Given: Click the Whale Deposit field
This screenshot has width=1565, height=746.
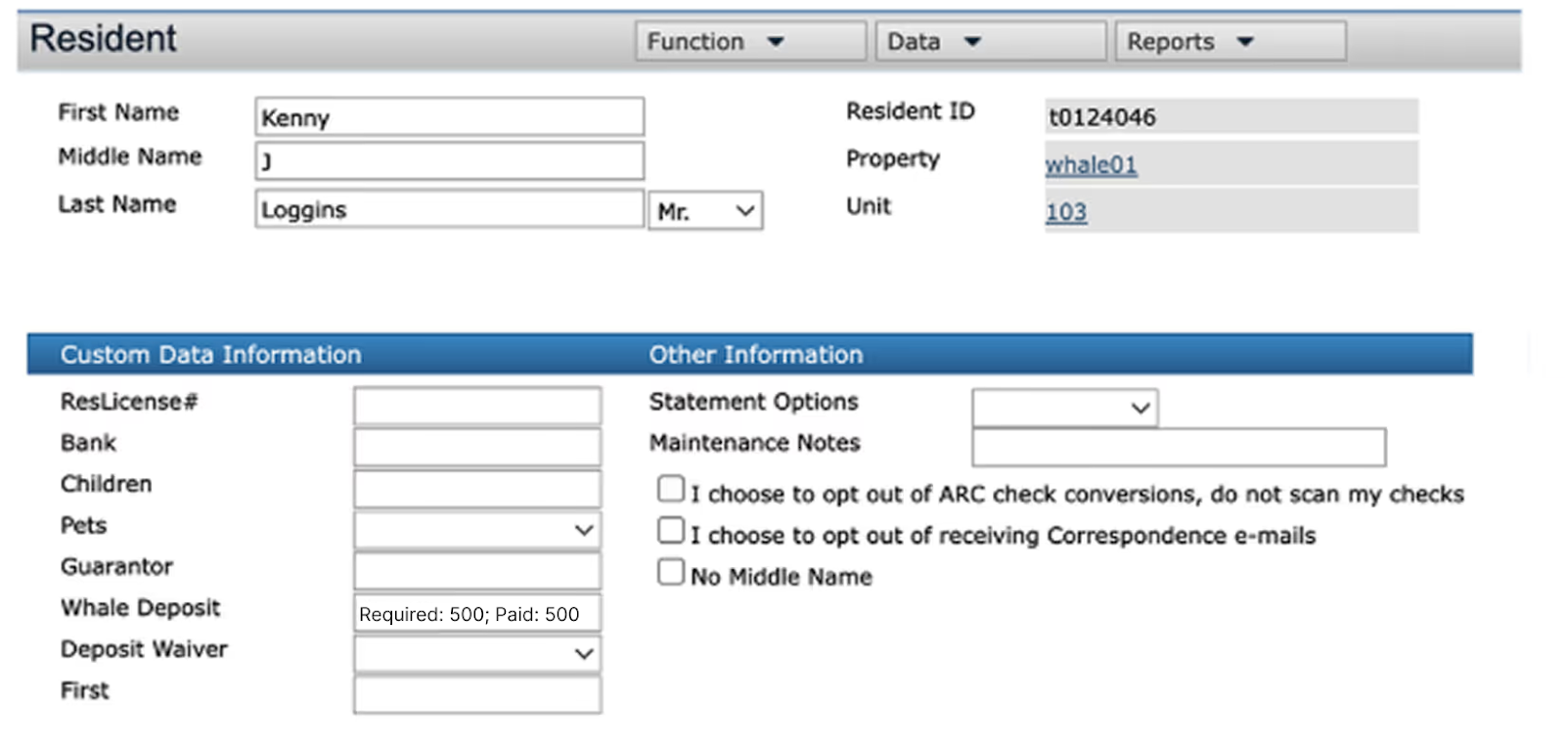Looking at the screenshot, I should (477, 613).
